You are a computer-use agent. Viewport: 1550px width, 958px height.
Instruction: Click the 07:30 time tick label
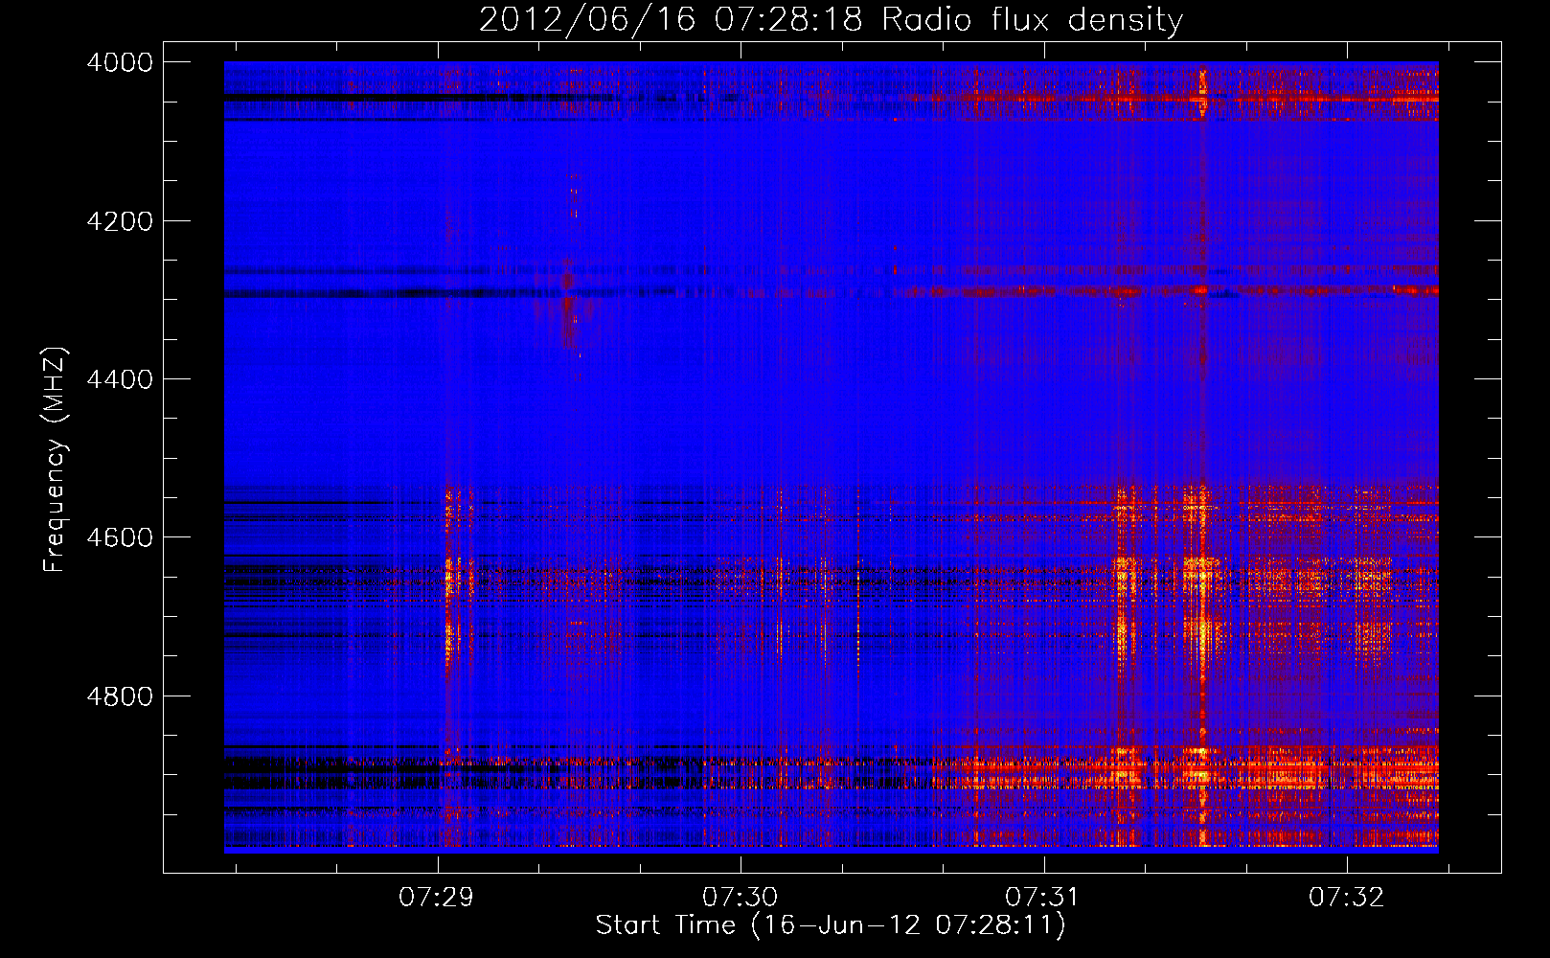point(741,898)
